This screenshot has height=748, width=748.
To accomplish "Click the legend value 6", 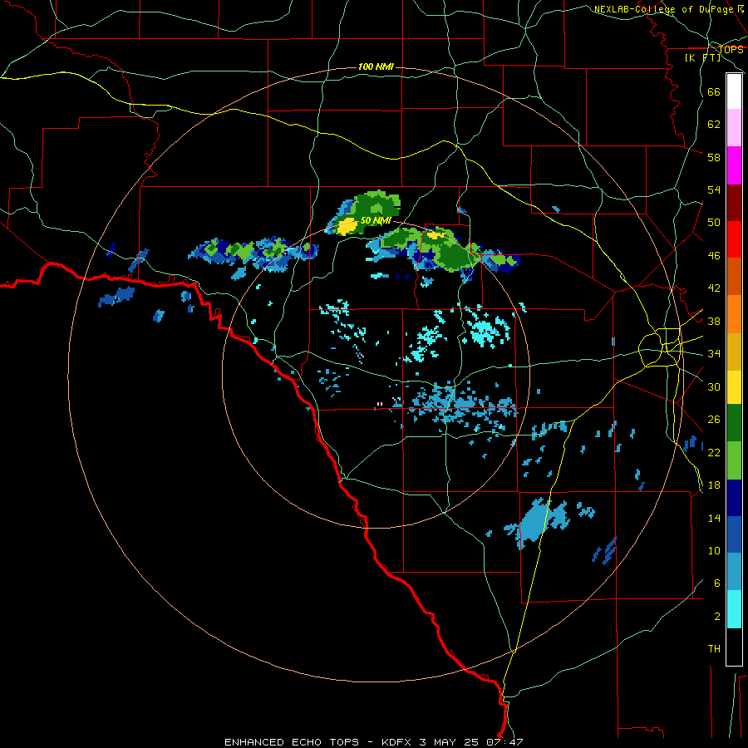I will point(717,583).
